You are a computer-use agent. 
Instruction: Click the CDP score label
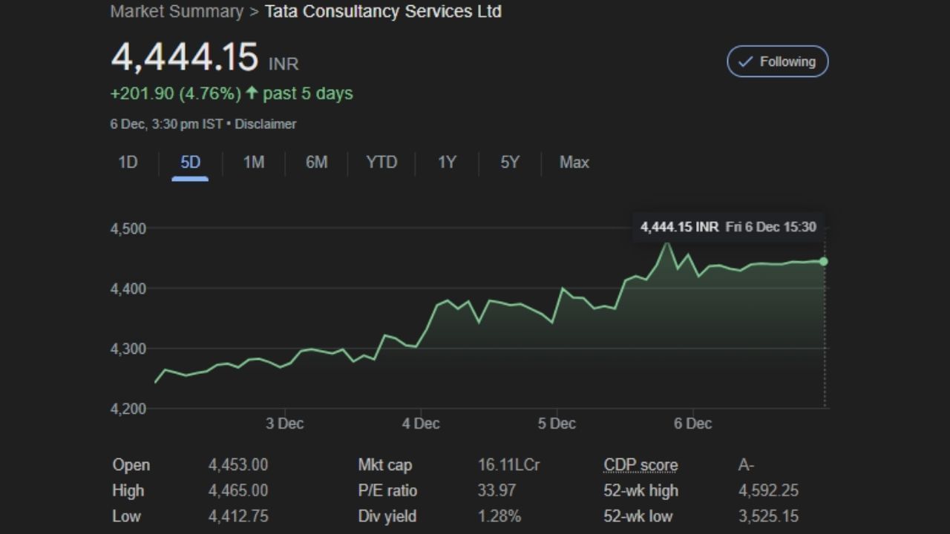tap(641, 465)
